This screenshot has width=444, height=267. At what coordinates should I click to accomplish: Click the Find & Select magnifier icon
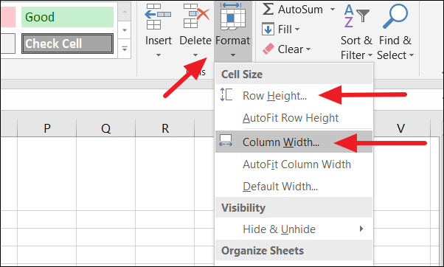pos(395,15)
